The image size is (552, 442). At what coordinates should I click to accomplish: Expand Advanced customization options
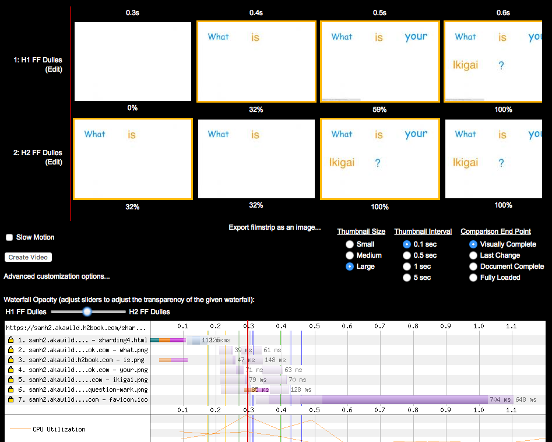(x=57, y=276)
